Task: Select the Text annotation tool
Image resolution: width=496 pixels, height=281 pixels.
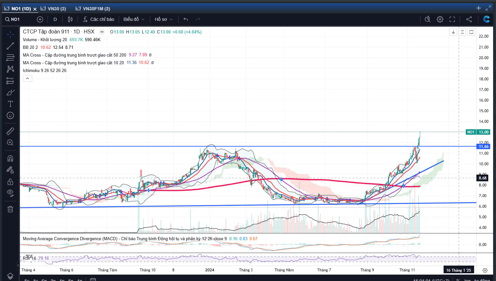Action: pyautogui.click(x=10, y=104)
